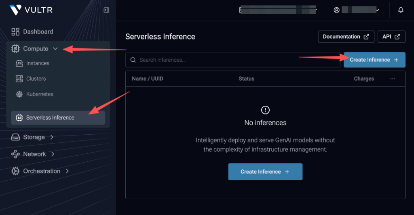Expand the Orchestration section chevron
Screen dimensions: 414x215
tap(67, 171)
